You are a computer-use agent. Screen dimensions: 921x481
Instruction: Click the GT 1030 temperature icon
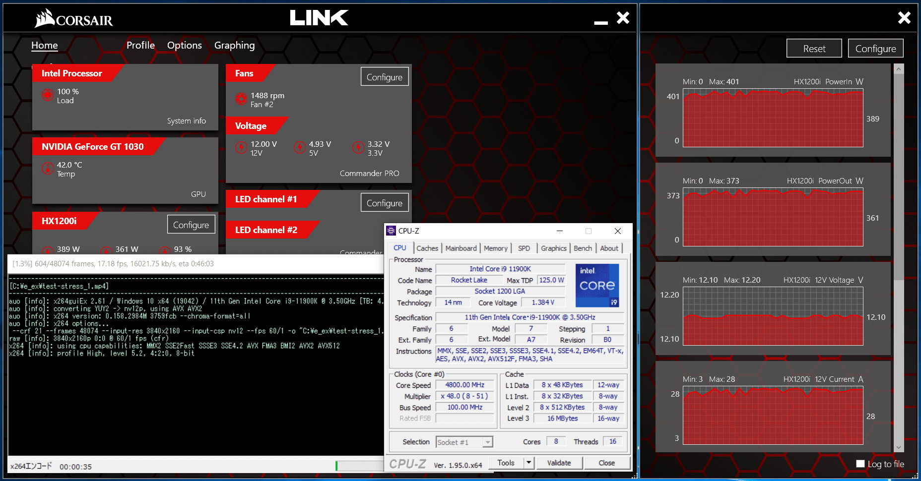(48, 169)
